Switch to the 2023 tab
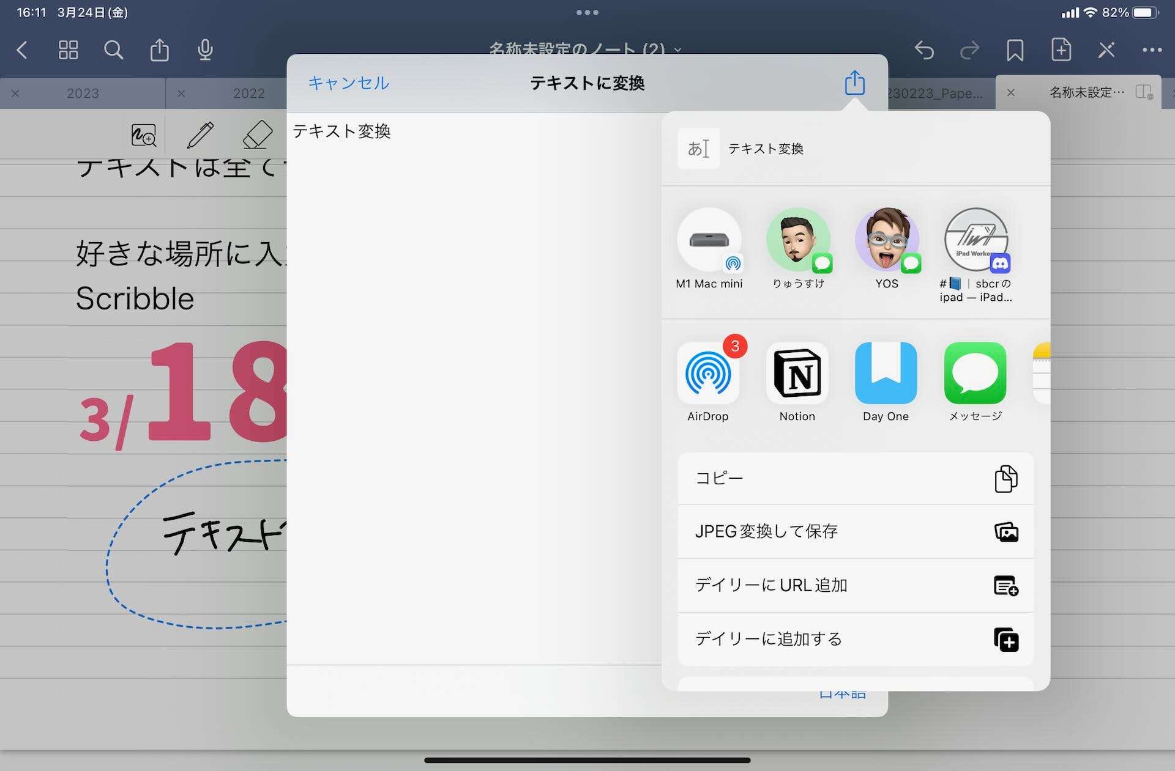1175x771 pixels. (x=83, y=94)
